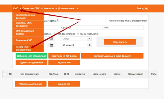The height and width of the screenshot is (99, 164).
Task: Select the МТС (бесплатно) radio button
Action: point(55,33)
